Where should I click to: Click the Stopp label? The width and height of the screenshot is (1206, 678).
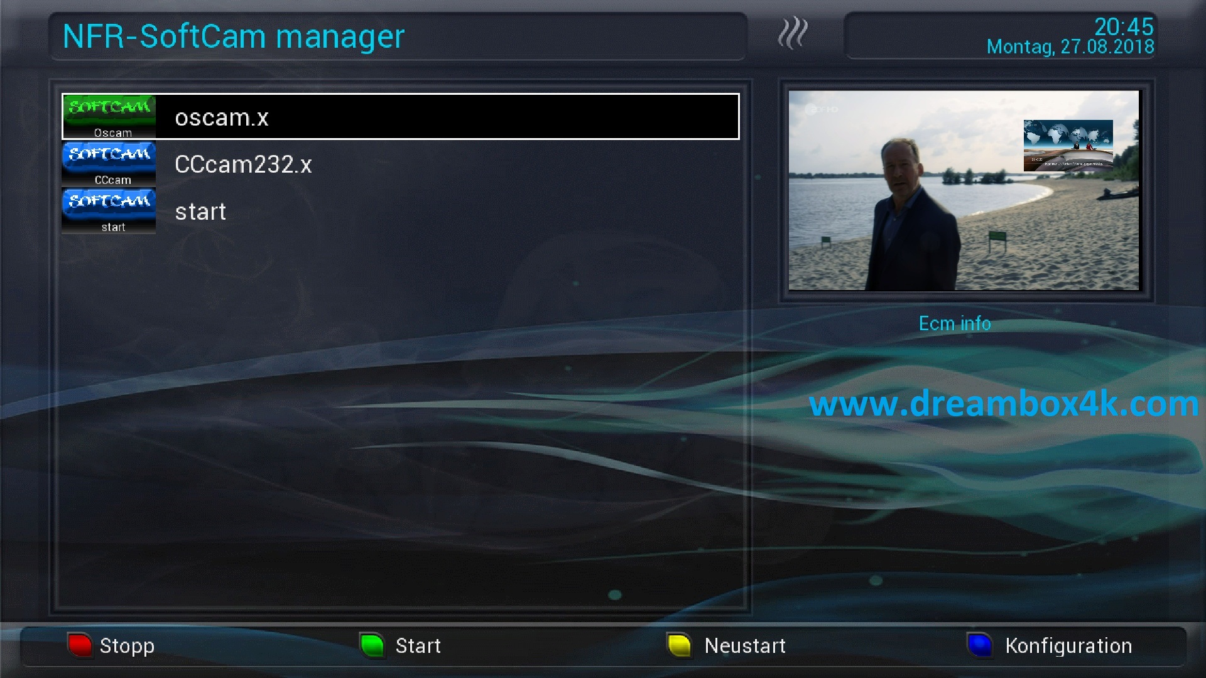127,646
